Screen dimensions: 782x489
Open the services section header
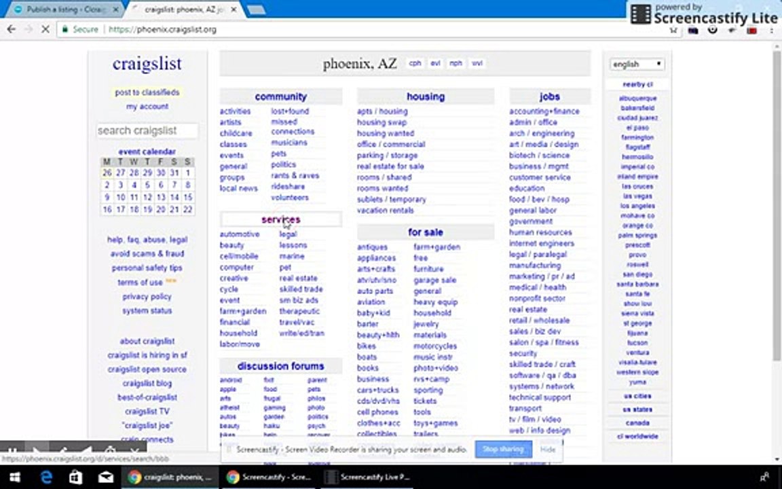281,219
